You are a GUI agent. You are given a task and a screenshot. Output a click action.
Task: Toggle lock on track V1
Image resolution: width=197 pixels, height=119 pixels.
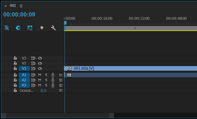tap(15, 68)
